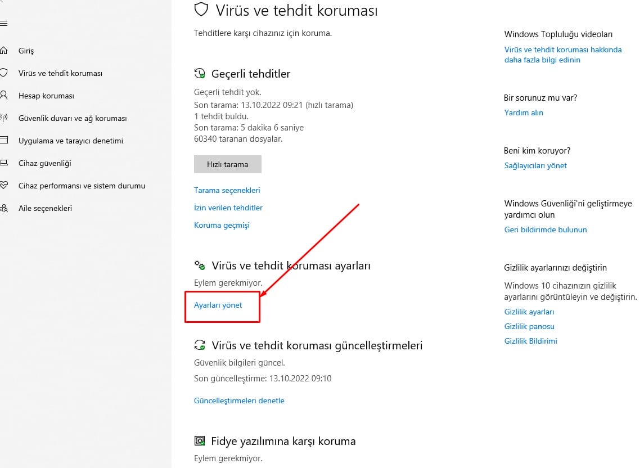Open Güvenlik duvarı ve ağ koruması
This screenshot has height=468, width=644.
[73, 118]
